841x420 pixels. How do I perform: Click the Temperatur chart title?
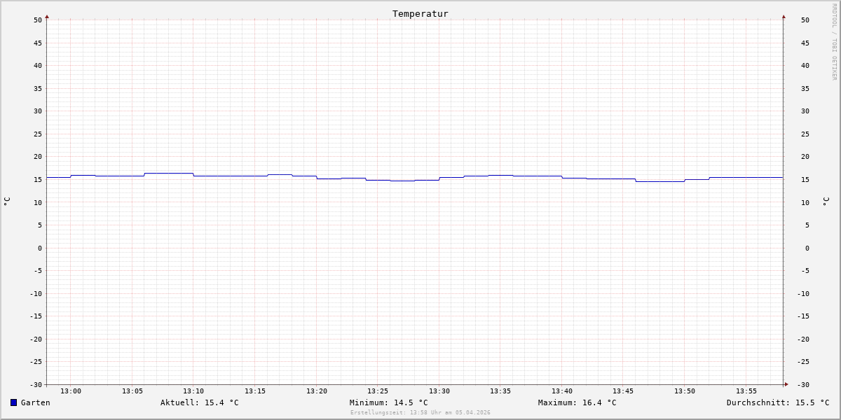click(420, 13)
